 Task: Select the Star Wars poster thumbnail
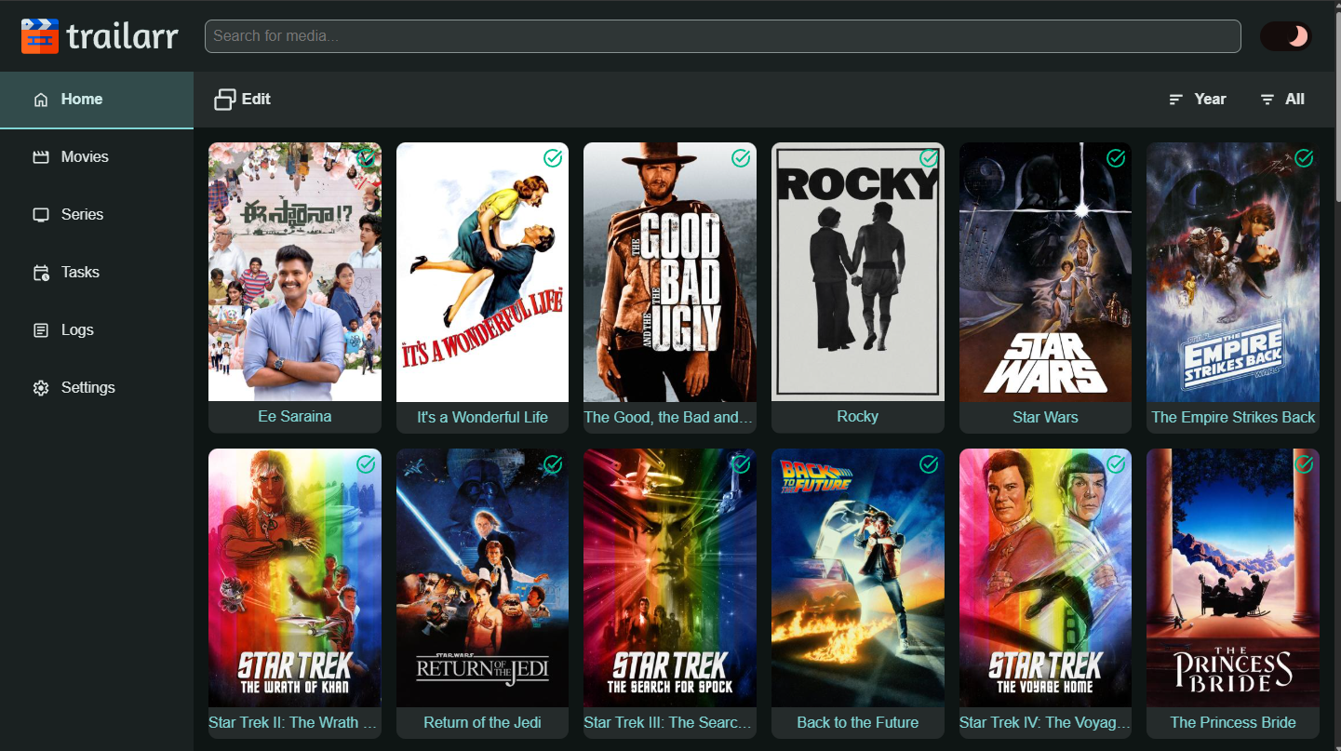[1045, 272]
